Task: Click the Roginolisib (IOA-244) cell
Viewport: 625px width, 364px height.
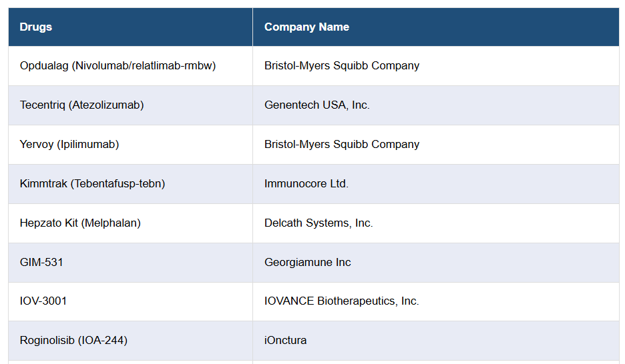Action: pyautogui.click(x=73, y=341)
